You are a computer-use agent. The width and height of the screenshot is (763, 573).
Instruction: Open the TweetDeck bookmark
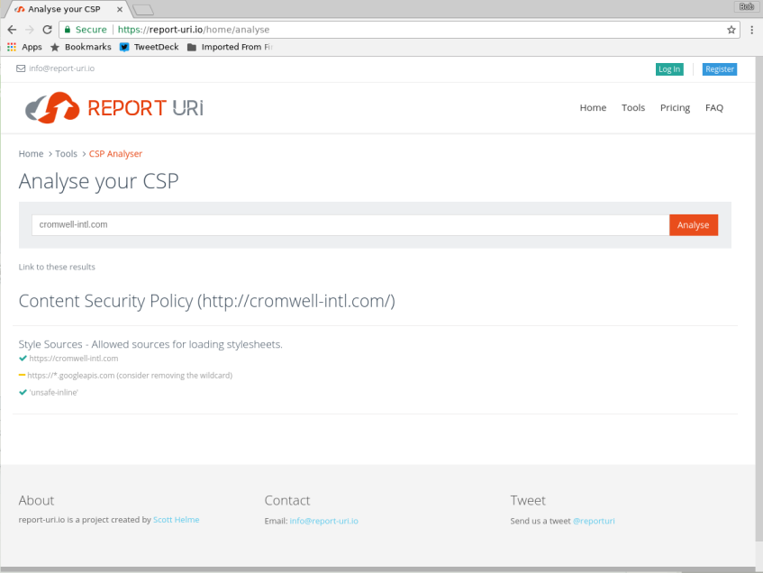(150, 47)
